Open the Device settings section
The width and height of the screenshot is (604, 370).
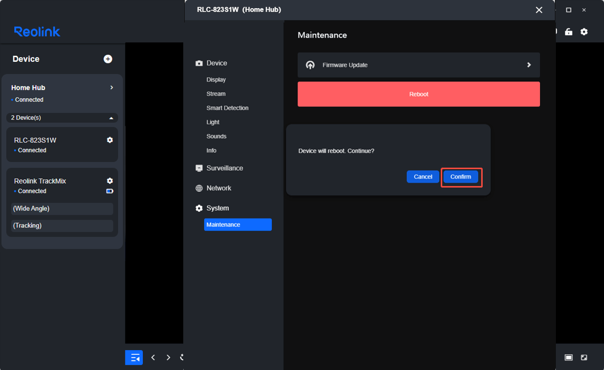[217, 63]
